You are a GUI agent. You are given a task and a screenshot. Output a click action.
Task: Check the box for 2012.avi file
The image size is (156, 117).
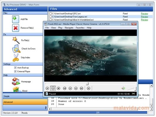point(50,13)
